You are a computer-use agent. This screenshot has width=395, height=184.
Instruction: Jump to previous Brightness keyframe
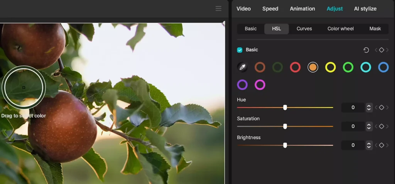376,145
